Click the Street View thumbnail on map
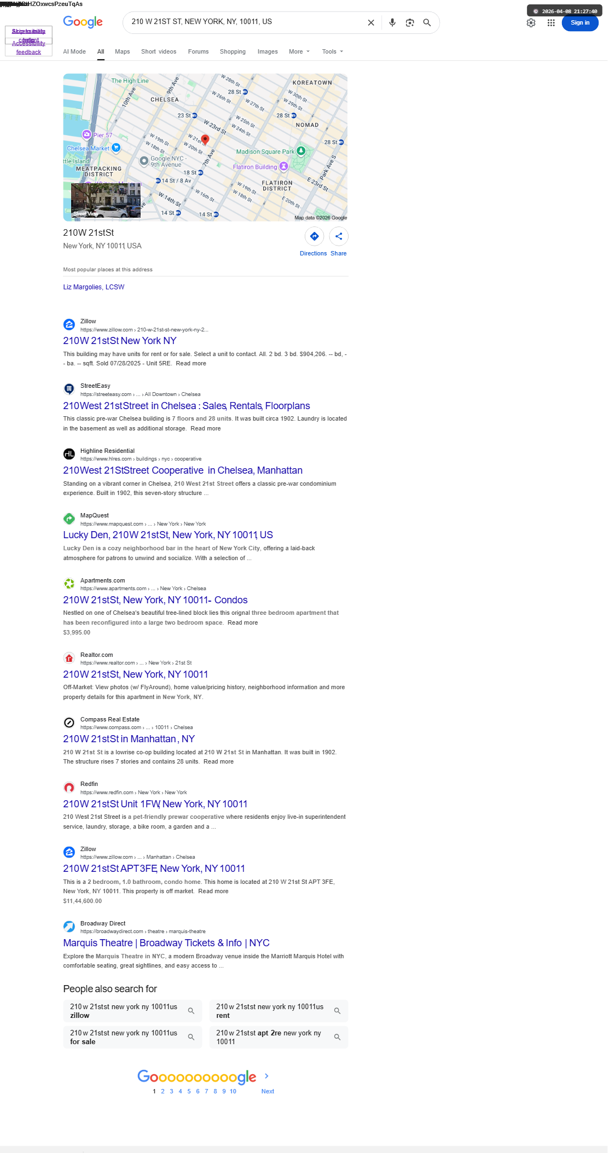This screenshot has width=615, height=1153. (106, 200)
